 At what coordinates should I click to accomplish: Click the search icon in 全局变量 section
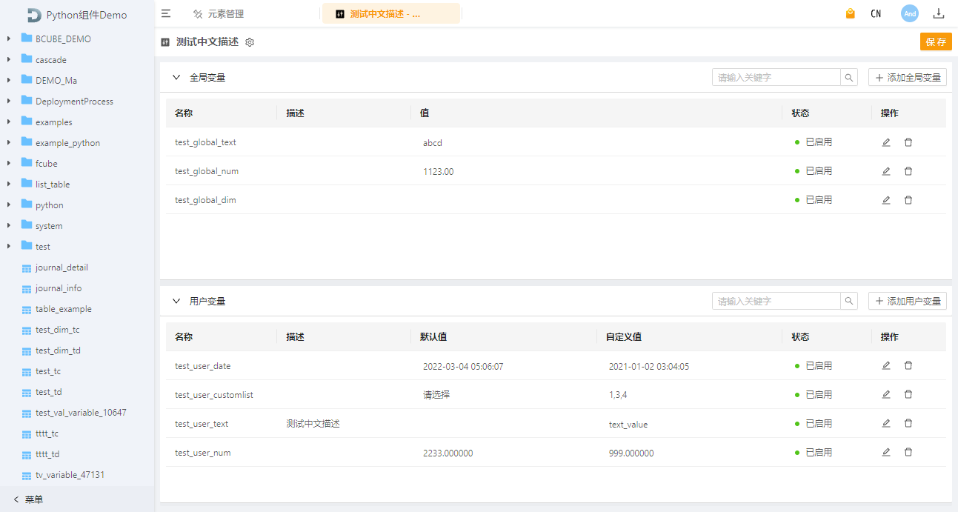click(849, 77)
